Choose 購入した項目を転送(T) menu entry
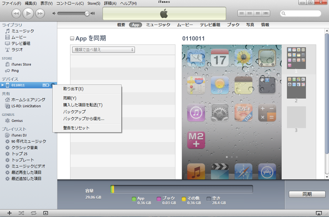This screenshot has height=217, width=329. point(87,105)
